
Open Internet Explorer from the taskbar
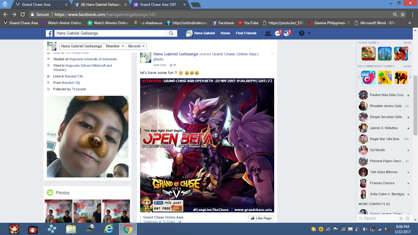(x=109, y=229)
